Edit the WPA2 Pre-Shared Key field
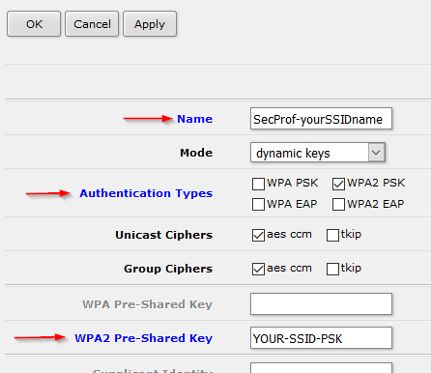 321,338
